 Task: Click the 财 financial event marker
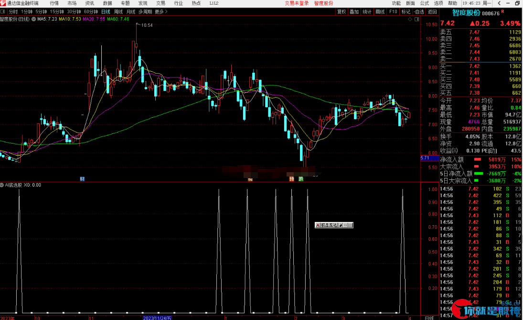pyautogui.click(x=82, y=179)
